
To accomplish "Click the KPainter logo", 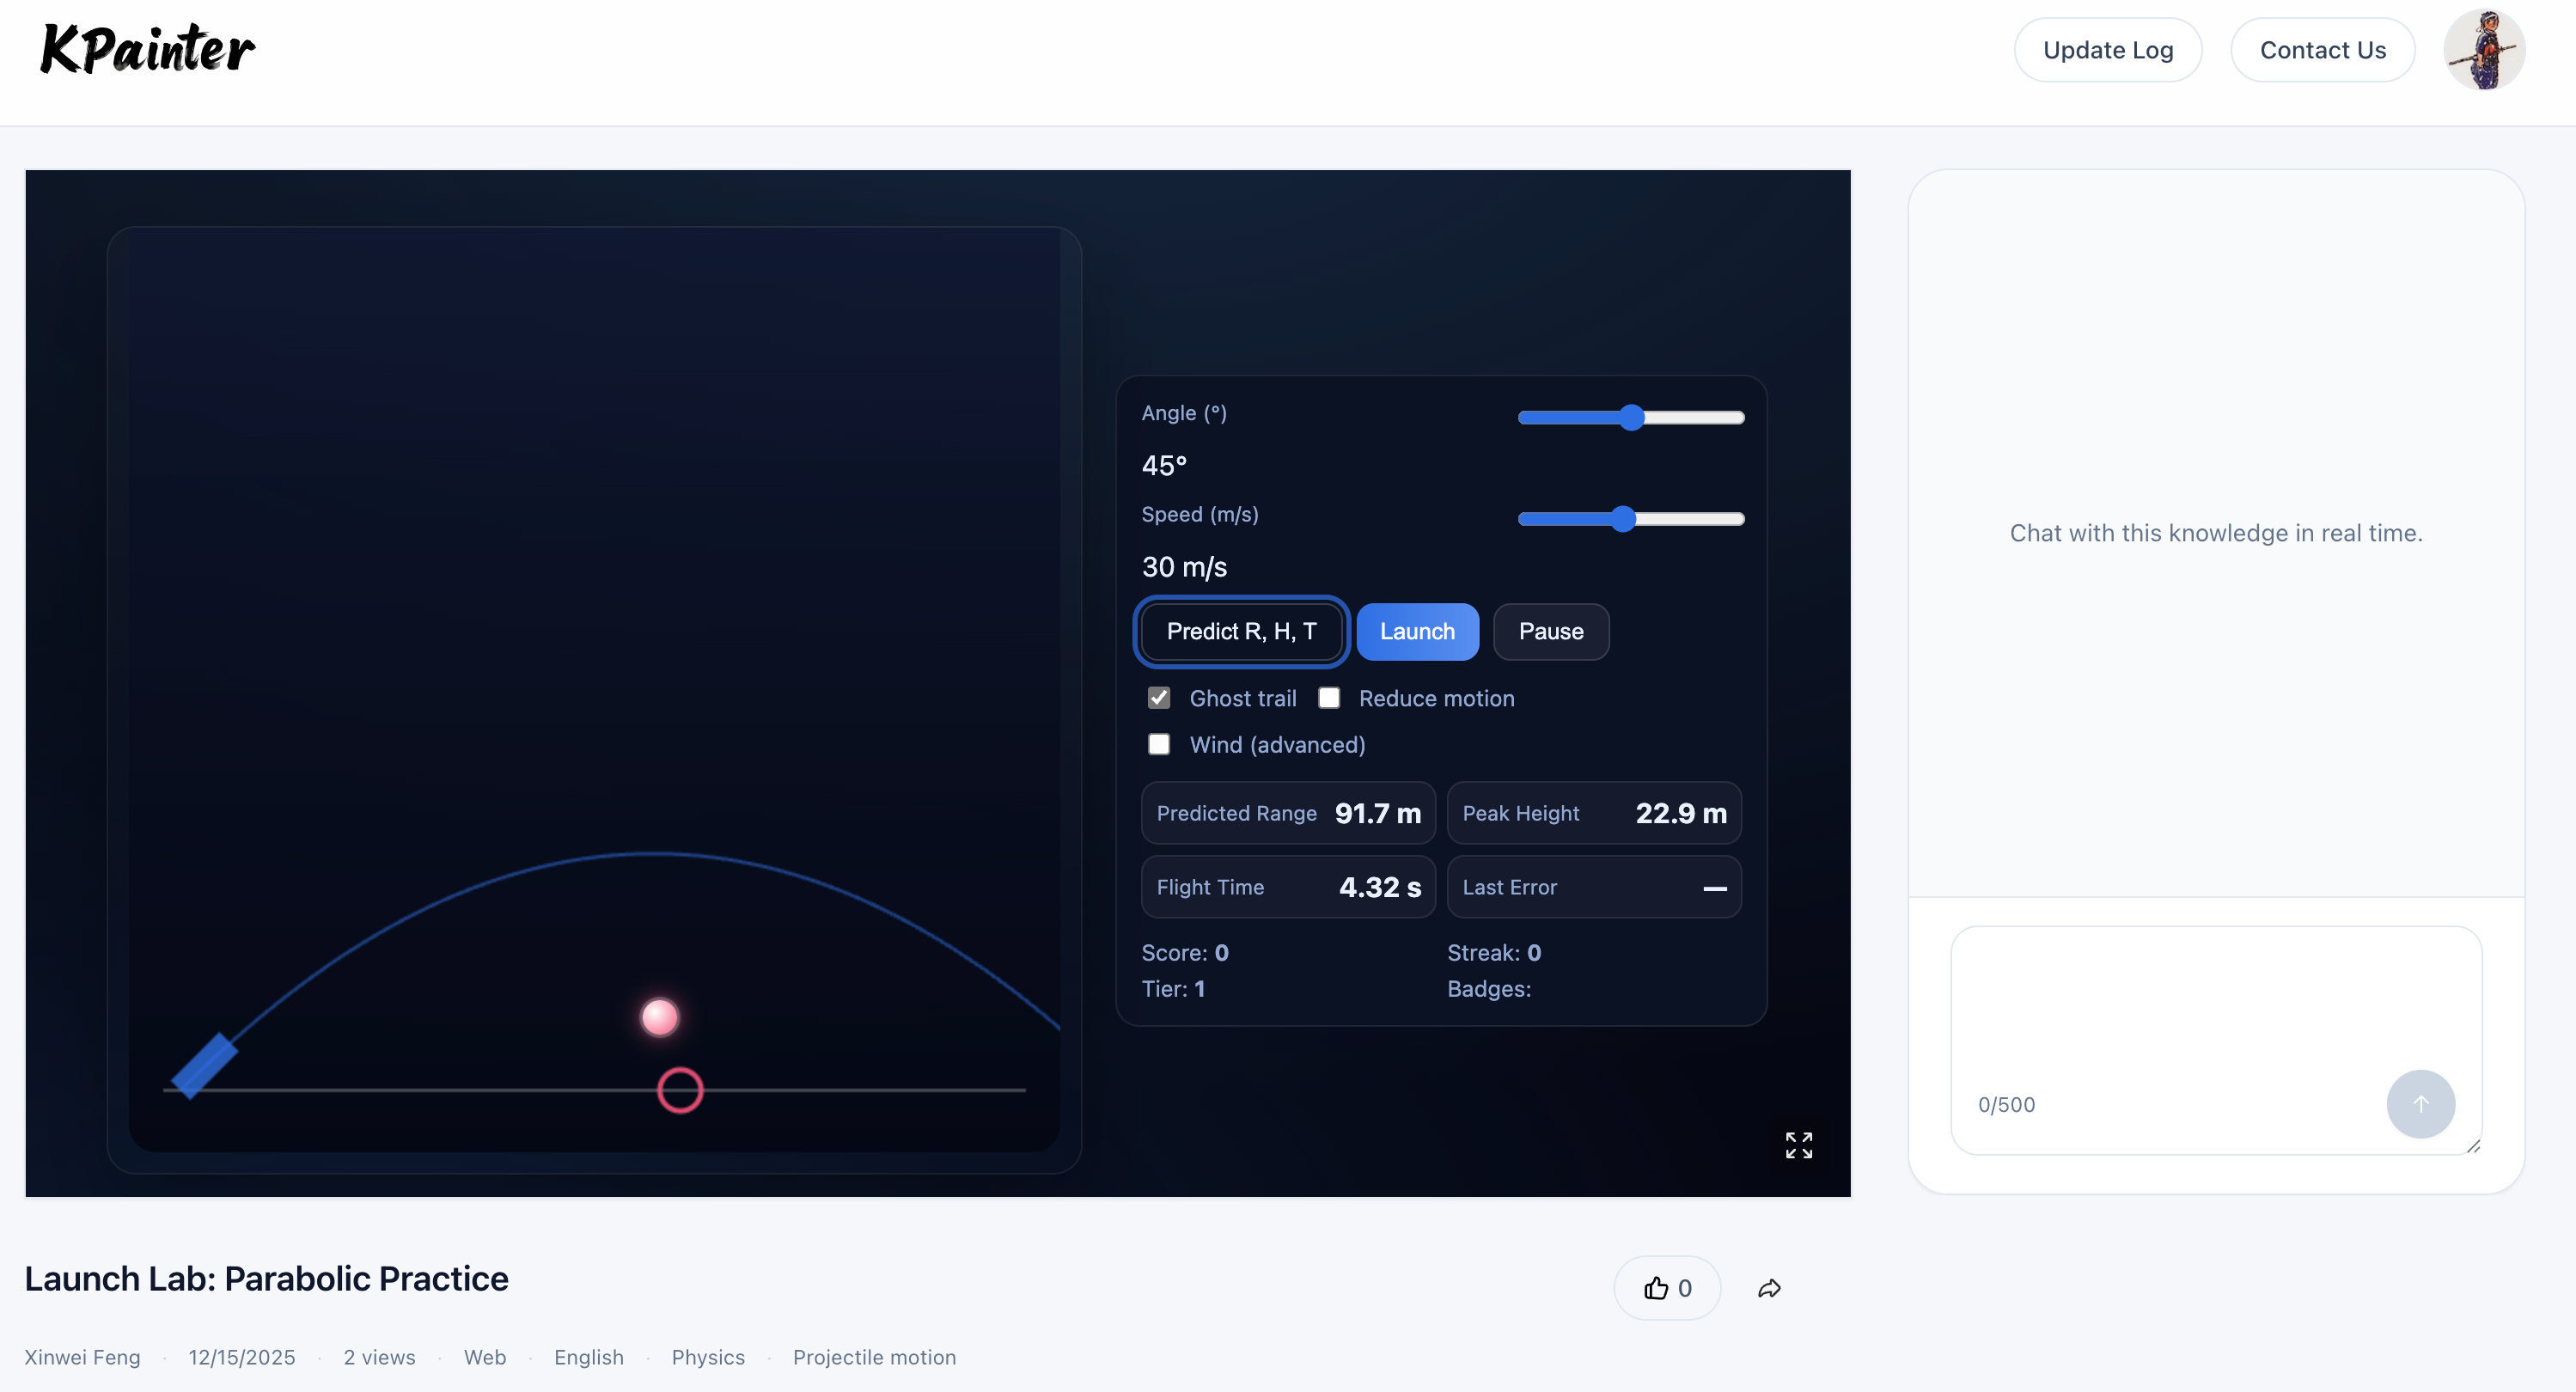I will pos(147,50).
